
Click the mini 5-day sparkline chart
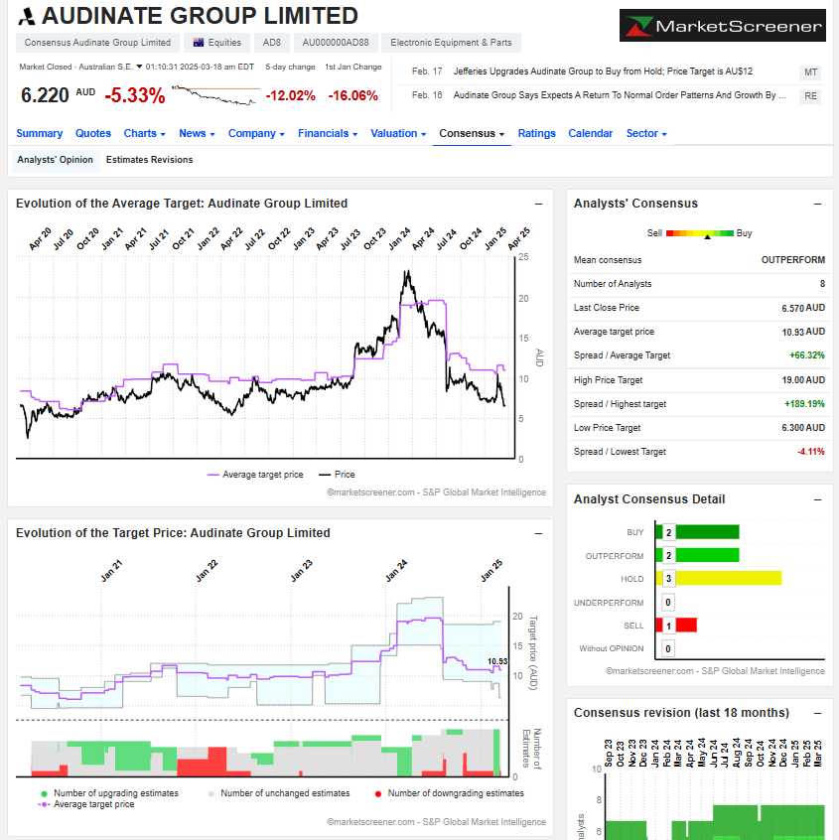click(x=214, y=95)
